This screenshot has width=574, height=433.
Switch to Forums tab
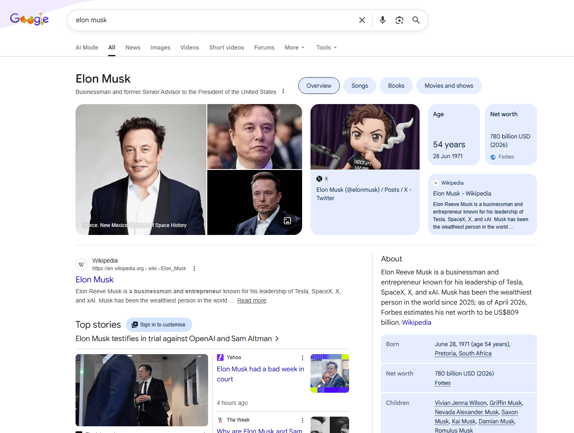pos(264,47)
